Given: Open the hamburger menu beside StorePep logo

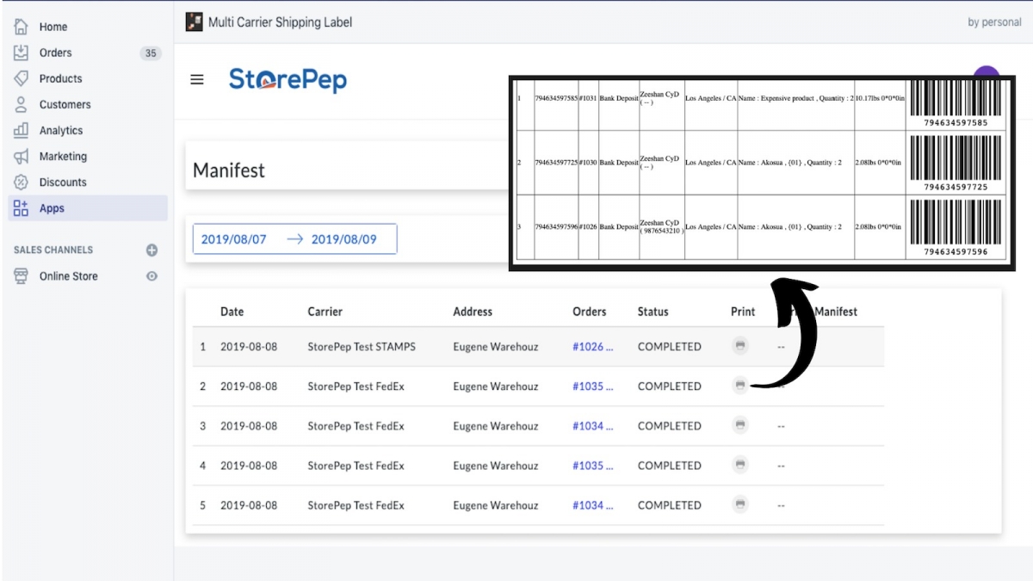Looking at the screenshot, I should pyautogui.click(x=197, y=80).
